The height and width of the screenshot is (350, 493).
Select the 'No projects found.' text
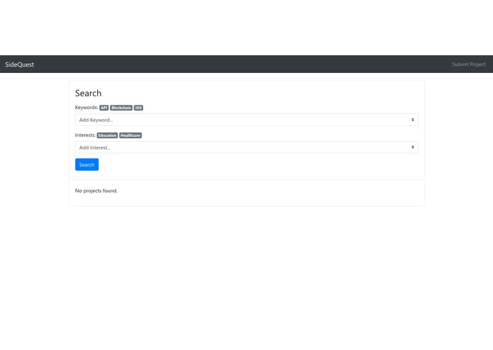pos(96,191)
